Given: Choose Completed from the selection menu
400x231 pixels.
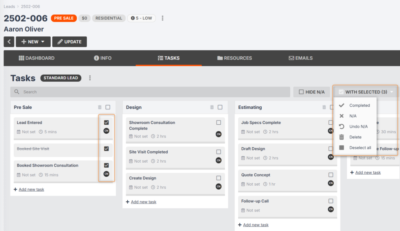Looking at the screenshot, I should [359, 106].
